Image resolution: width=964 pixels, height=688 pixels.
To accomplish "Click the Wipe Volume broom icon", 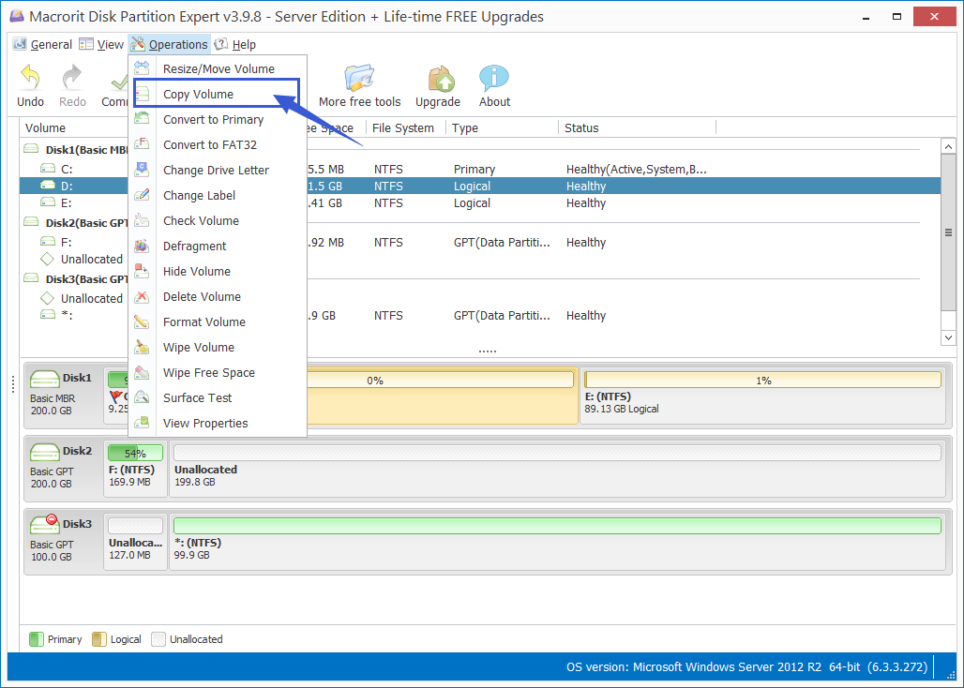I will coord(142,347).
